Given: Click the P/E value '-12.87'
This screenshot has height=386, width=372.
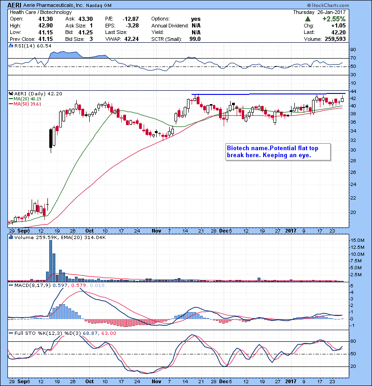Looking at the screenshot, I should pyautogui.click(x=131, y=19).
